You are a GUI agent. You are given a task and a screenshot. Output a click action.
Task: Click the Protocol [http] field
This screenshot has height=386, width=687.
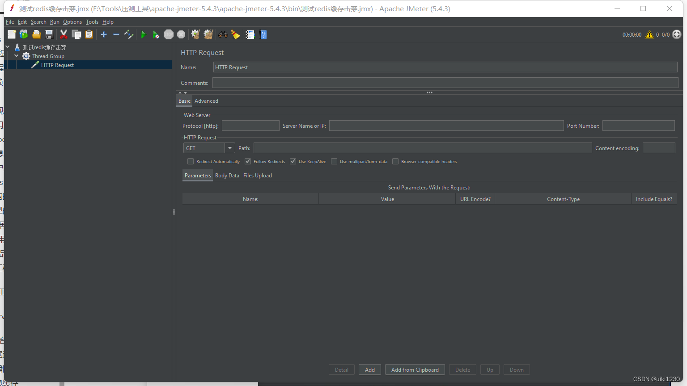click(250, 126)
